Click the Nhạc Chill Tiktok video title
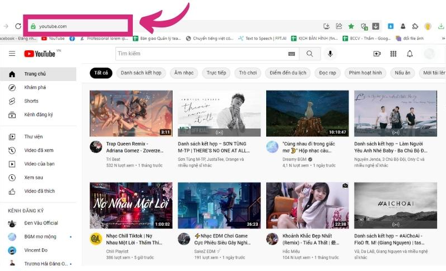446x271 pixels. [134, 239]
